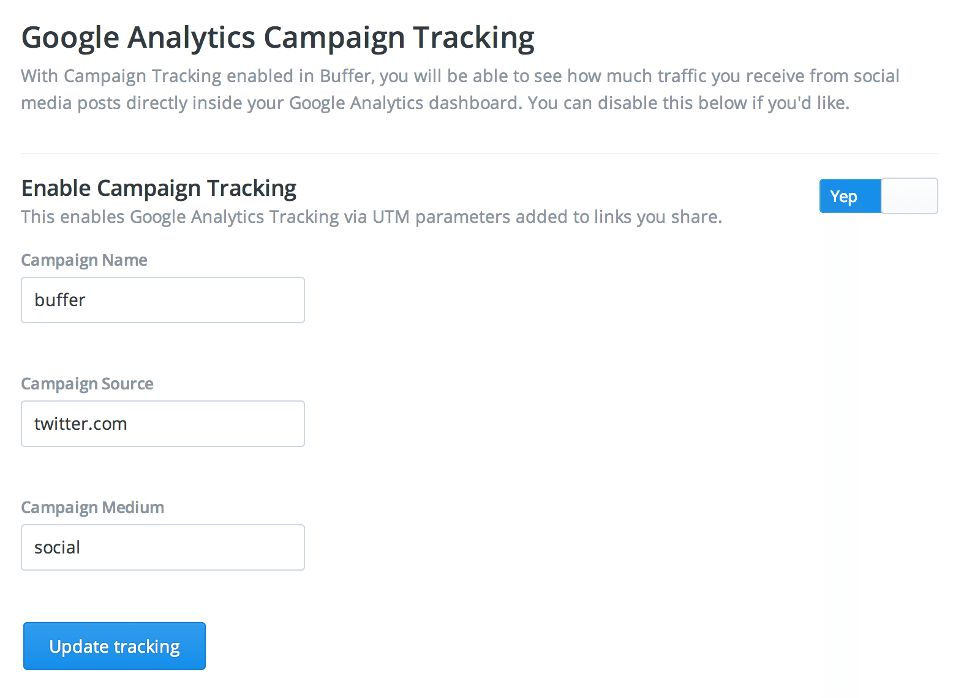Click the Campaign Source input box

coord(162,423)
